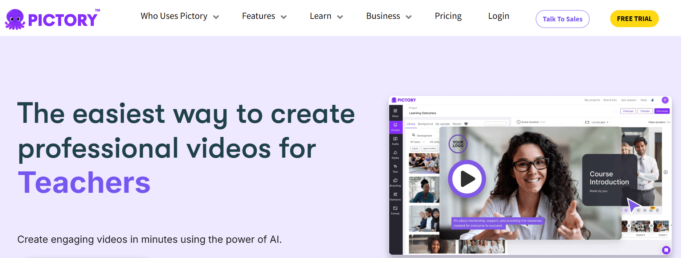The width and height of the screenshot is (681, 258).
Task: Expand the Learn dropdown
Action: pyautogui.click(x=326, y=16)
